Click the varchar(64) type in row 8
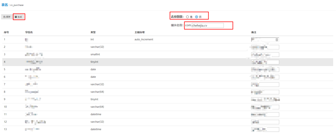The image size is (336, 133). tap(97, 92)
